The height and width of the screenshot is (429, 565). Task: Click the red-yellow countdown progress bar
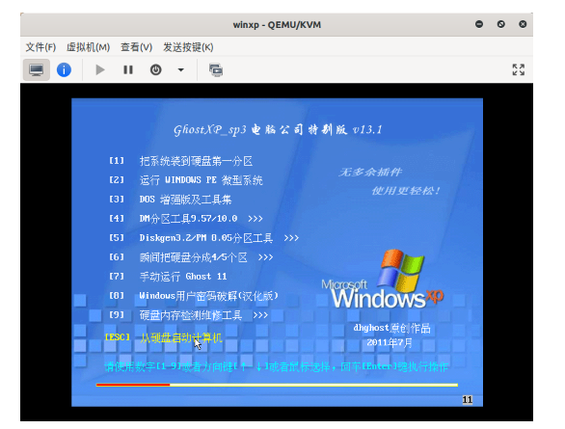pos(277,385)
